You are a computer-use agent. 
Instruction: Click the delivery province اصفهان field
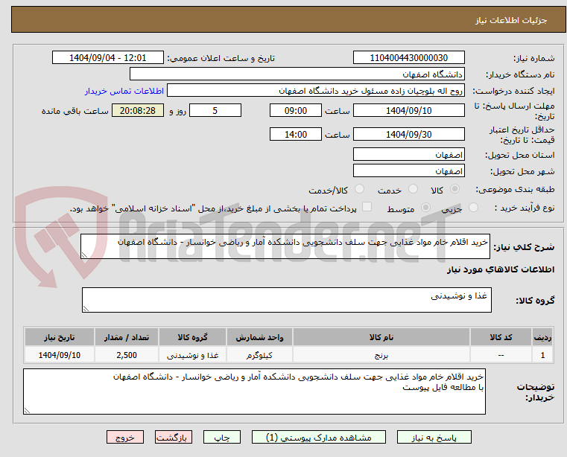408,154
